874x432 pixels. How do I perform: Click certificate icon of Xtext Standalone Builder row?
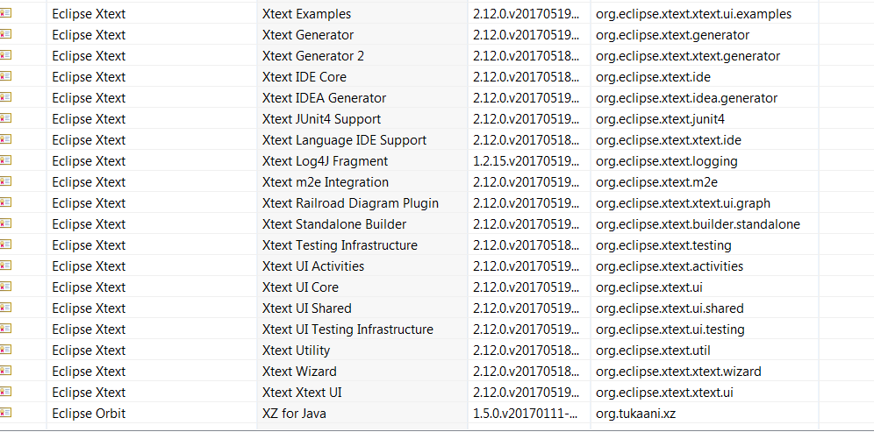5,223
